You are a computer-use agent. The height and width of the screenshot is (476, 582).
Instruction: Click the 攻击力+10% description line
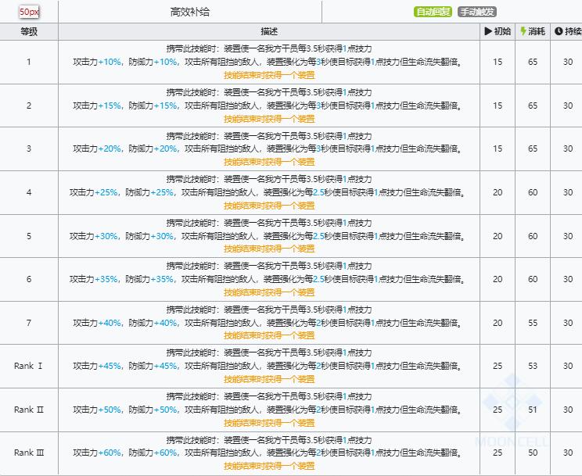(269, 62)
